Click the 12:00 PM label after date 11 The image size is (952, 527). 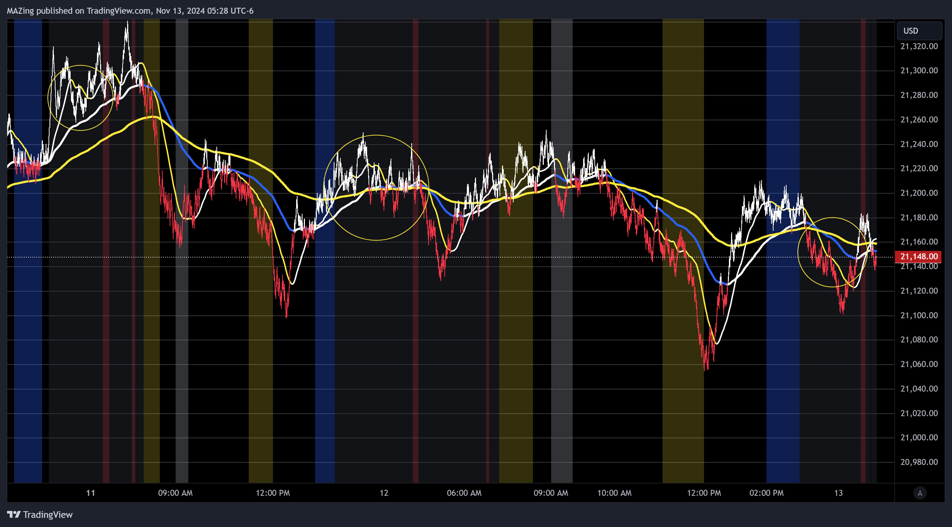point(273,493)
